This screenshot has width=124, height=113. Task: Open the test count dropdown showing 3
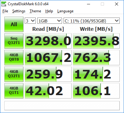pos(30,21)
